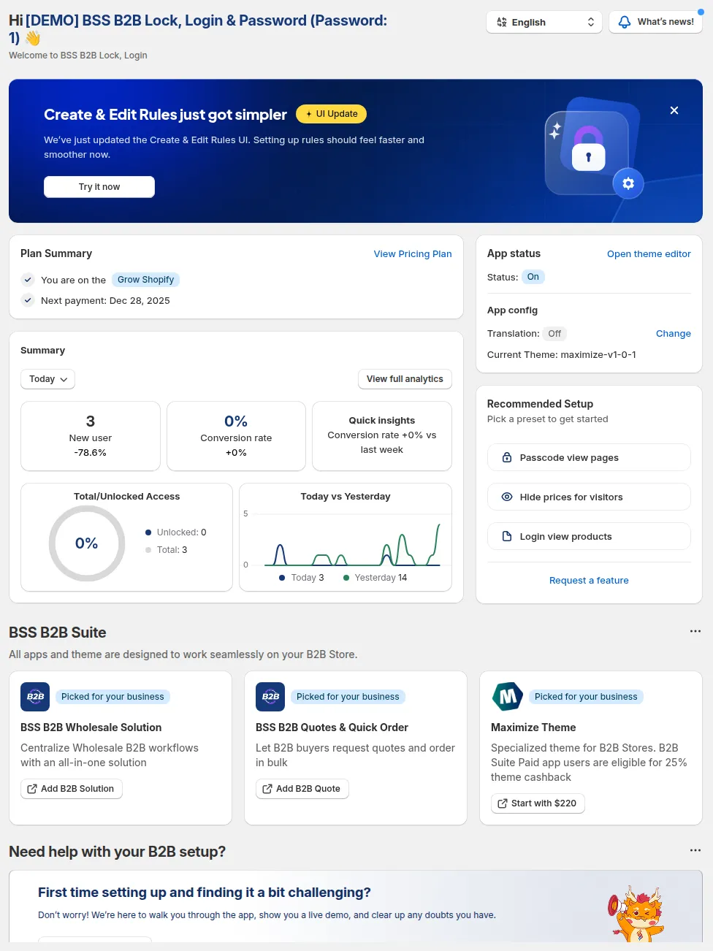Click Picked for your business badge on Maximize Theme

586,697
